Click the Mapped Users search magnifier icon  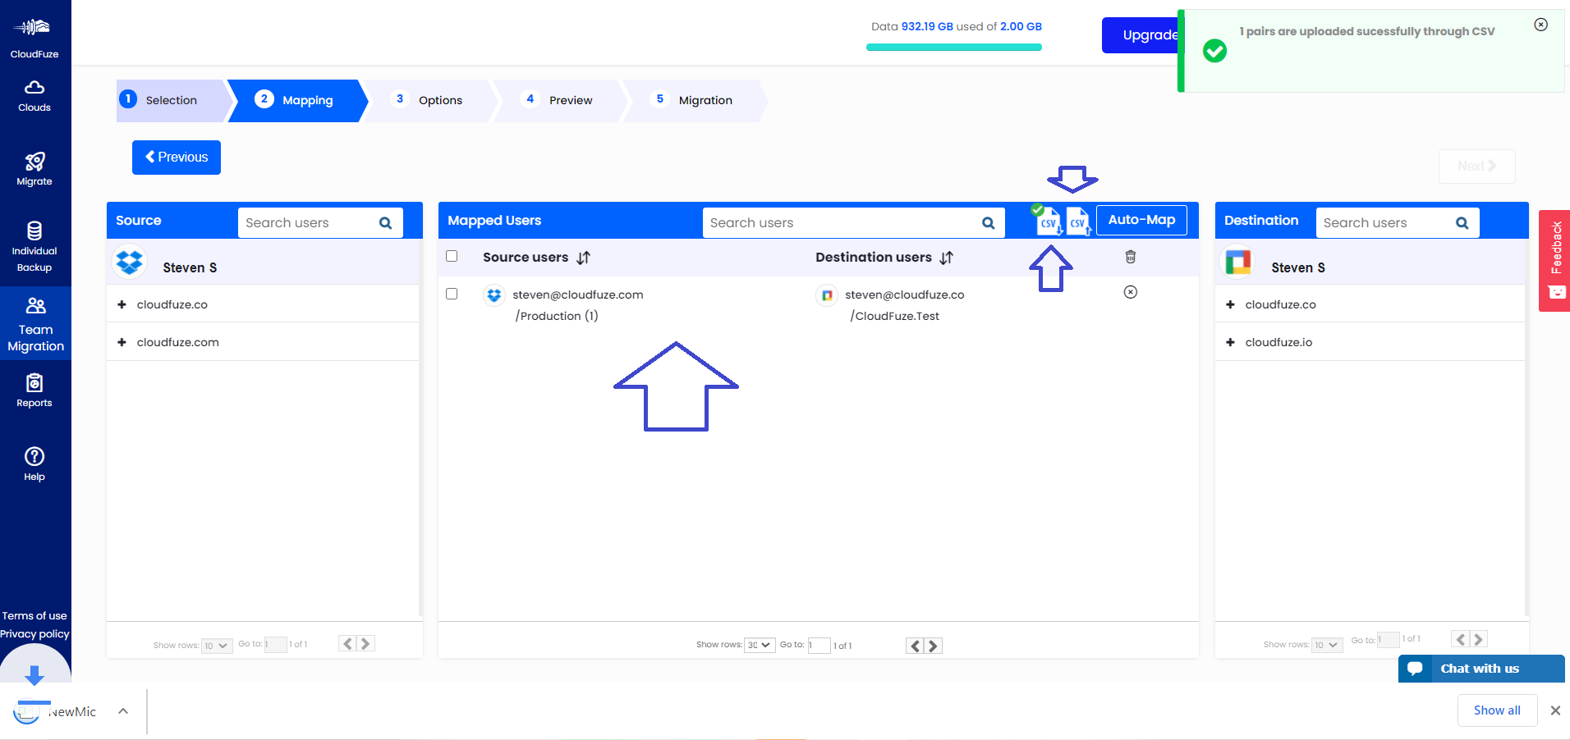click(x=988, y=223)
